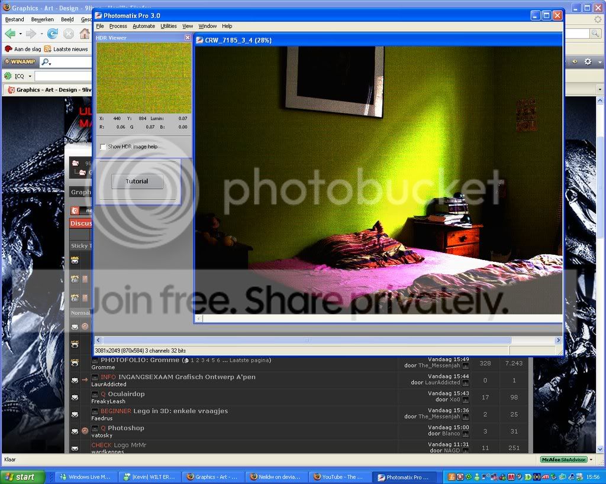The width and height of the screenshot is (606, 484).
Task: Click the Firefox search magnifier button
Action: point(595,34)
